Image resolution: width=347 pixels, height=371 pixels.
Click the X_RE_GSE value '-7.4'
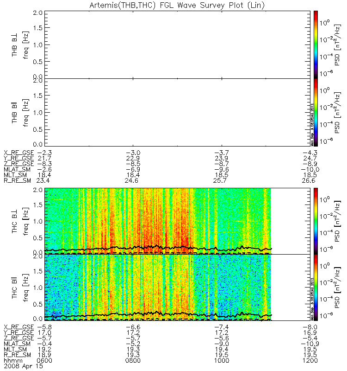222,327
